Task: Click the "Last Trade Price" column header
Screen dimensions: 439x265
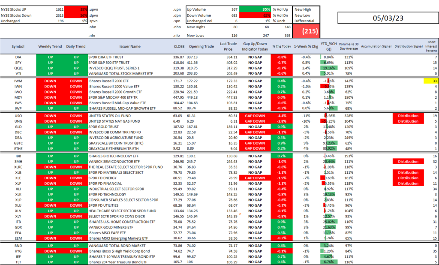Action: tap(228, 46)
